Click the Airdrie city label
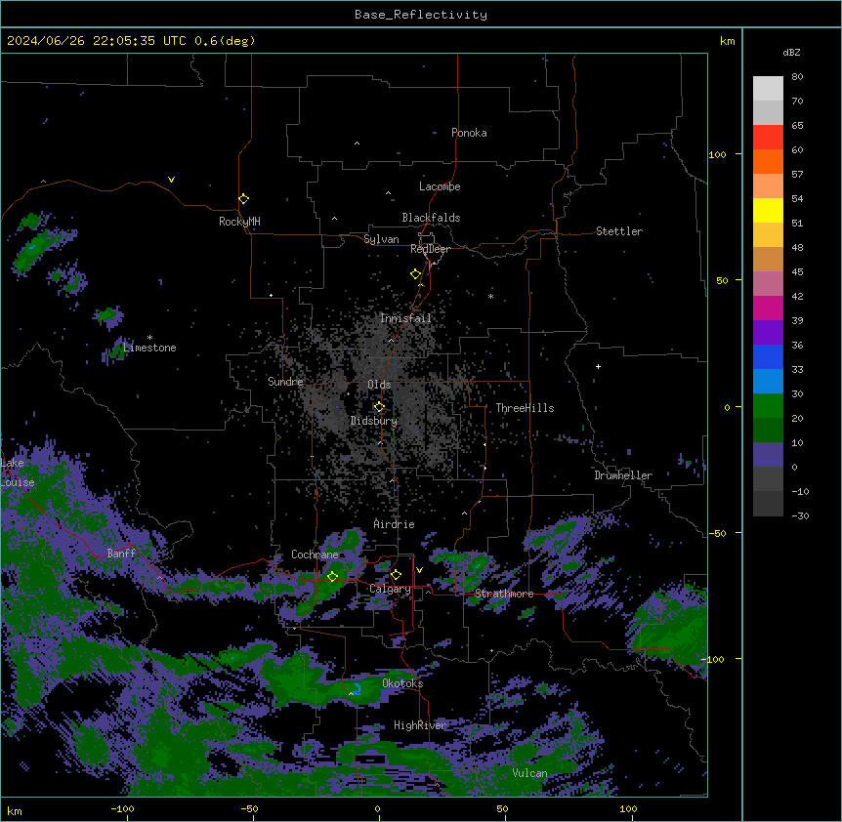 tap(394, 524)
